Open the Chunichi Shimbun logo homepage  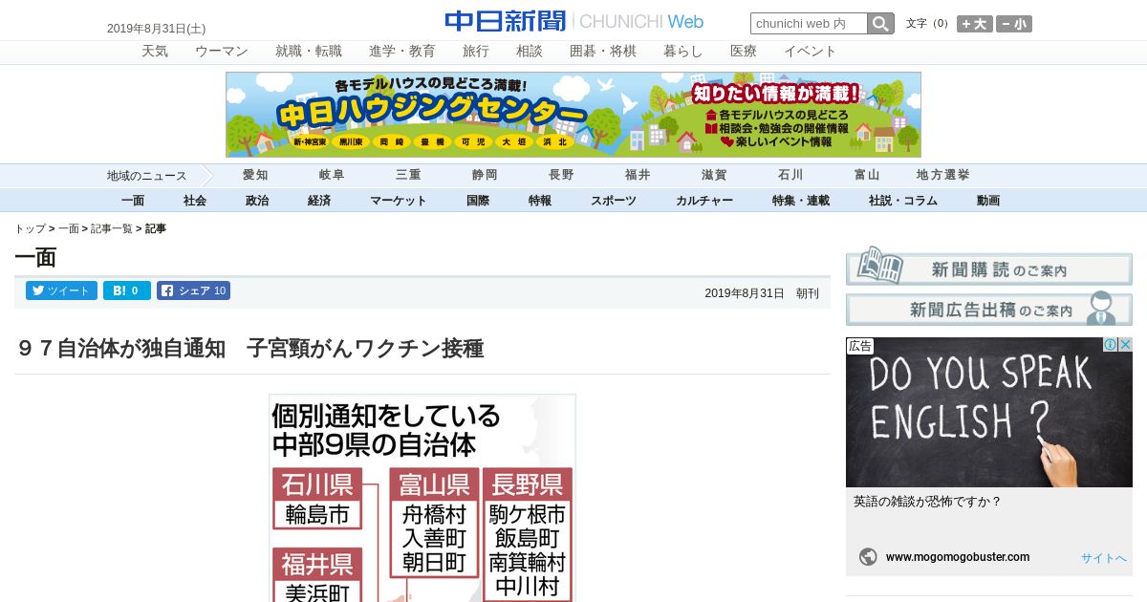click(573, 21)
